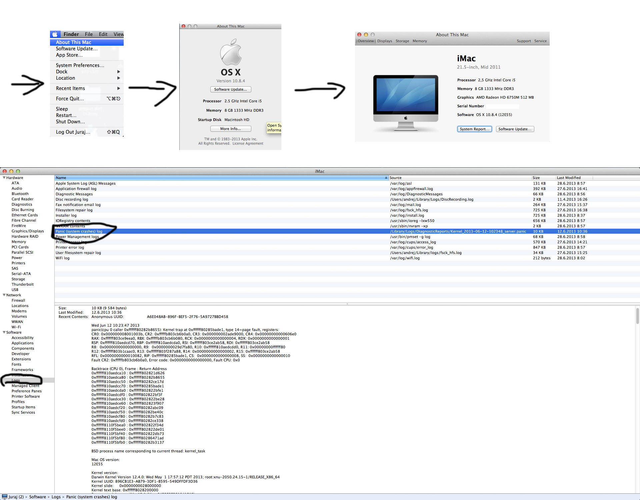Click the Location submenu arrow
The width and height of the screenshot is (640, 500).
pos(119,78)
